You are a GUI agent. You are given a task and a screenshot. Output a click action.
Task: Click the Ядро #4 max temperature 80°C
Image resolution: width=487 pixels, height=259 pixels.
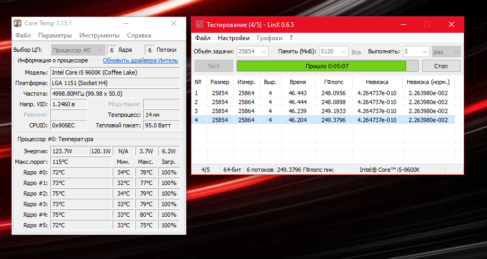click(x=146, y=215)
